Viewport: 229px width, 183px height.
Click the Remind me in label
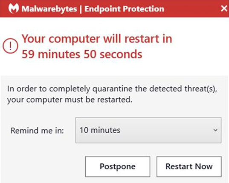[x=37, y=130]
